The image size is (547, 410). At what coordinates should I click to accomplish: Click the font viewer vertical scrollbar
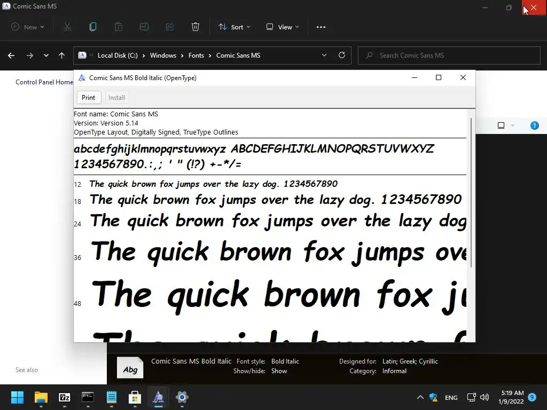tap(471, 192)
